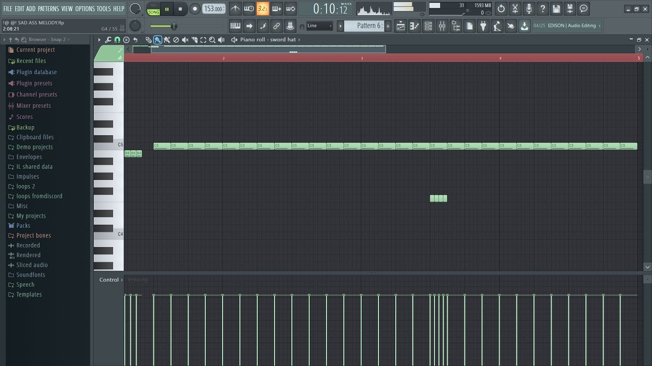Click the 0:10:12 time display
652x366 pixels.
pyautogui.click(x=330, y=9)
